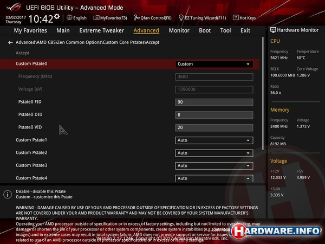This screenshot has width=325, height=244.
Task: Open the Custom Pstate3 Auto dropdown
Action: [214, 166]
